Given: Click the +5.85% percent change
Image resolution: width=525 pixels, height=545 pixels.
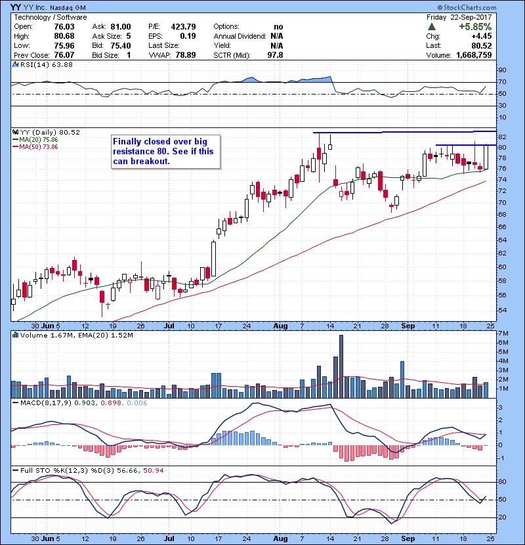Looking at the screenshot, I should click(x=475, y=27).
